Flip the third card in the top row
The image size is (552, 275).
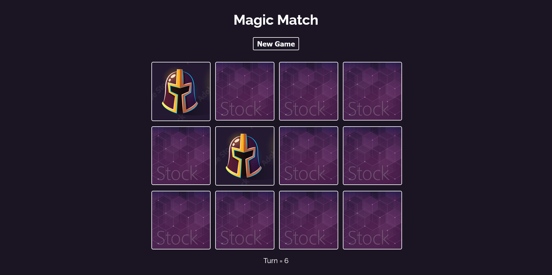pos(309,91)
